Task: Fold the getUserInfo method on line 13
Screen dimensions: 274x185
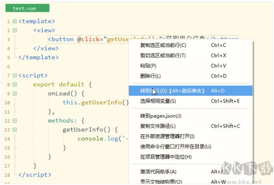Action: [x=15, y=130]
